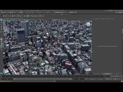Open the Modeling menu set dropdown
This screenshot has height=92, width=123.
(x=4, y=12)
